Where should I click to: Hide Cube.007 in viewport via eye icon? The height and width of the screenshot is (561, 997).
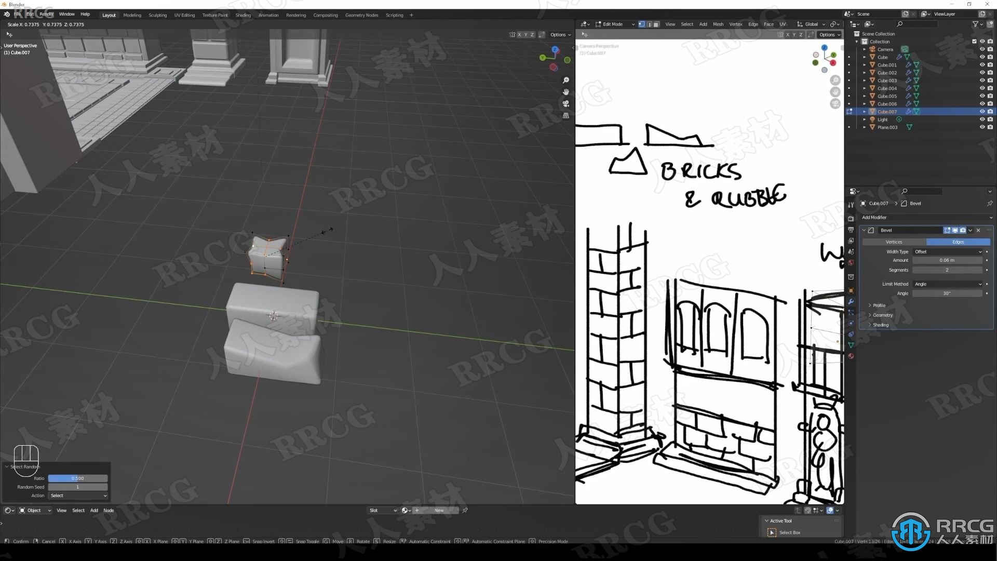982,112
